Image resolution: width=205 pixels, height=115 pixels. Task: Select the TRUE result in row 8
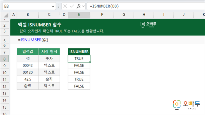79,59
